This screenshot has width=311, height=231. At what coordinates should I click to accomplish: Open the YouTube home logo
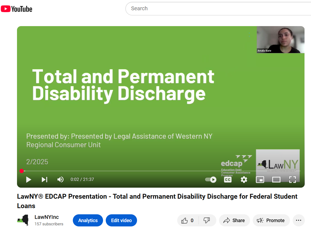[16, 9]
